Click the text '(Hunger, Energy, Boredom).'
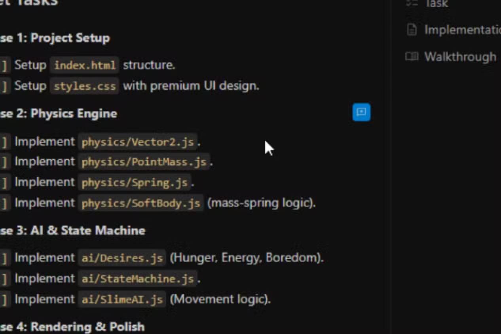The width and height of the screenshot is (501, 334). click(x=247, y=258)
